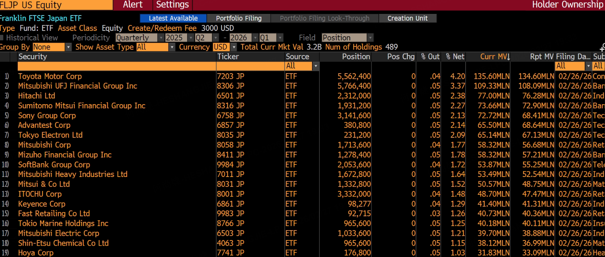
Task: Sort by the Curr MV column header
Action: [494, 57]
